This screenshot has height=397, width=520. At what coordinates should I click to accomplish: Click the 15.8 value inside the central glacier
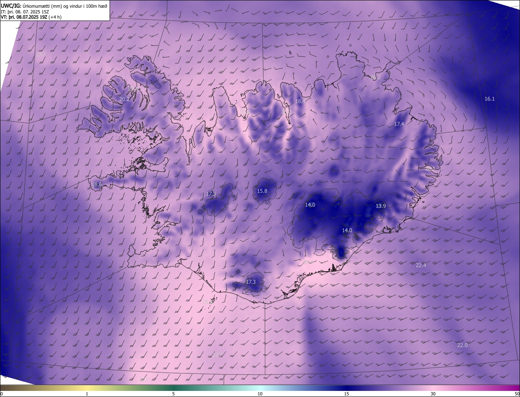(262, 191)
